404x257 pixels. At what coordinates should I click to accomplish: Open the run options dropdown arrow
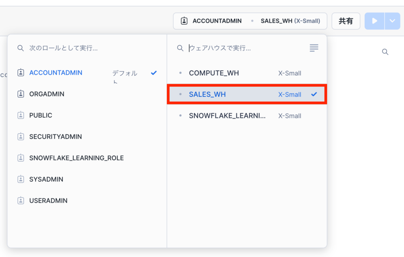[x=392, y=21]
